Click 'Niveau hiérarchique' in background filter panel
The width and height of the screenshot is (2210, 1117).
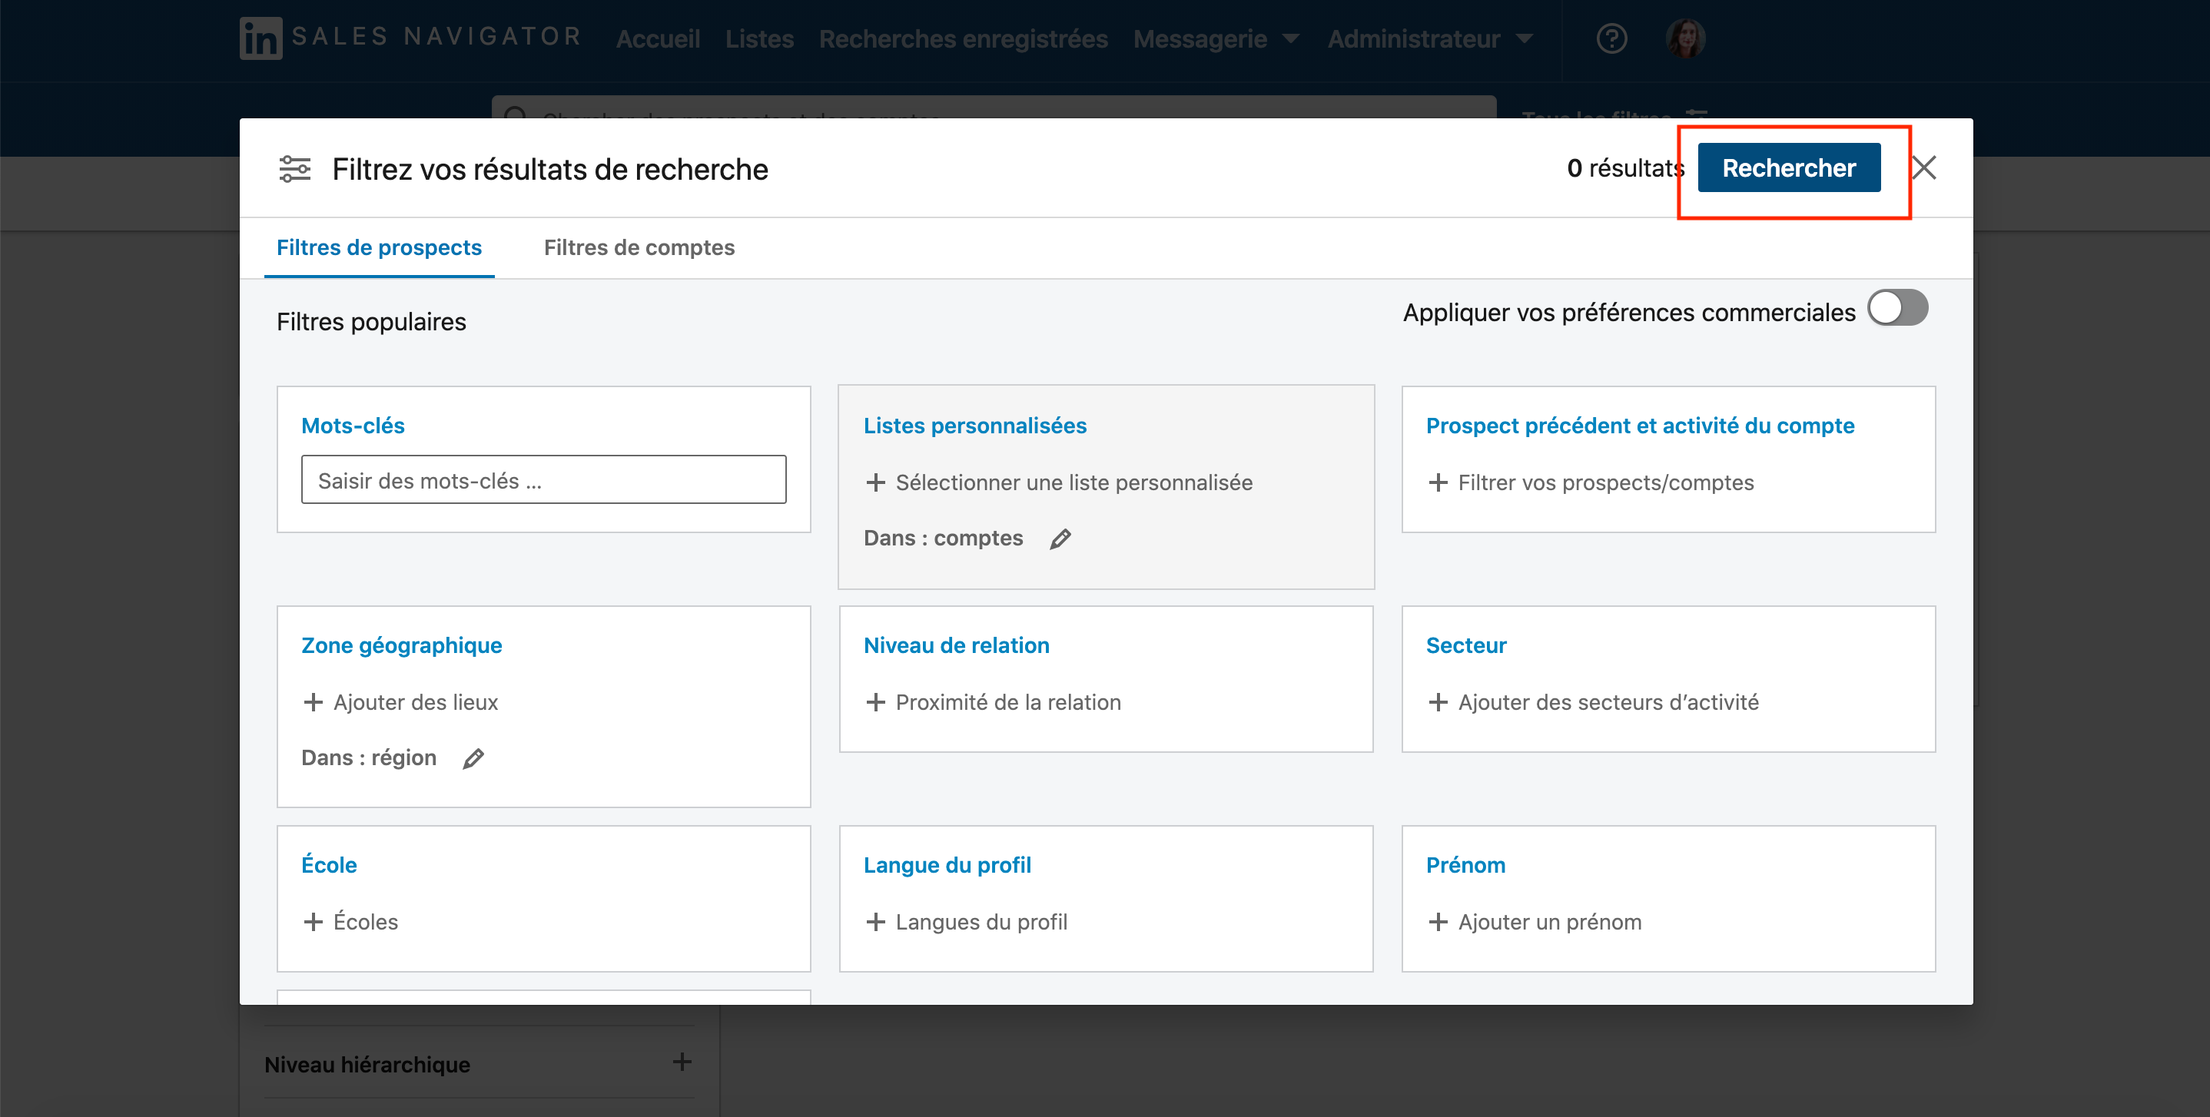tap(367, 1064)
